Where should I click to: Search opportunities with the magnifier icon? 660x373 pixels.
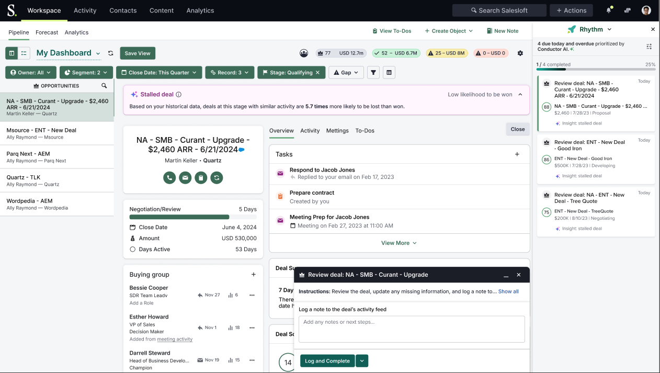104,86
